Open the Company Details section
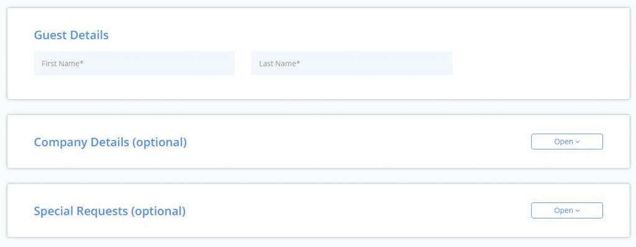636x247 pixels. click(566, 142)
